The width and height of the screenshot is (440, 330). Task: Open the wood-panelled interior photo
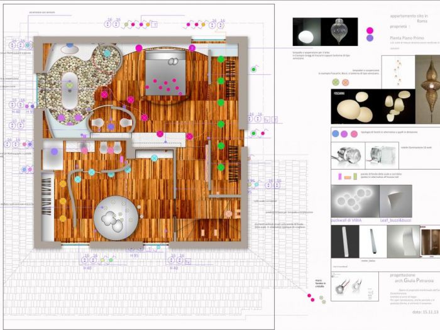pyautogui.click(x=430, y=242)
